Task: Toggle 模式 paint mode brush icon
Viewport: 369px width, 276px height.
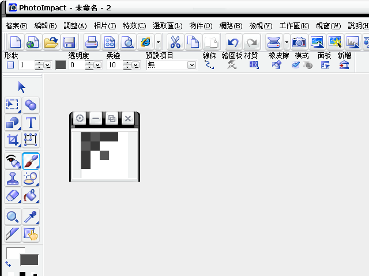Action: [296, 64]
